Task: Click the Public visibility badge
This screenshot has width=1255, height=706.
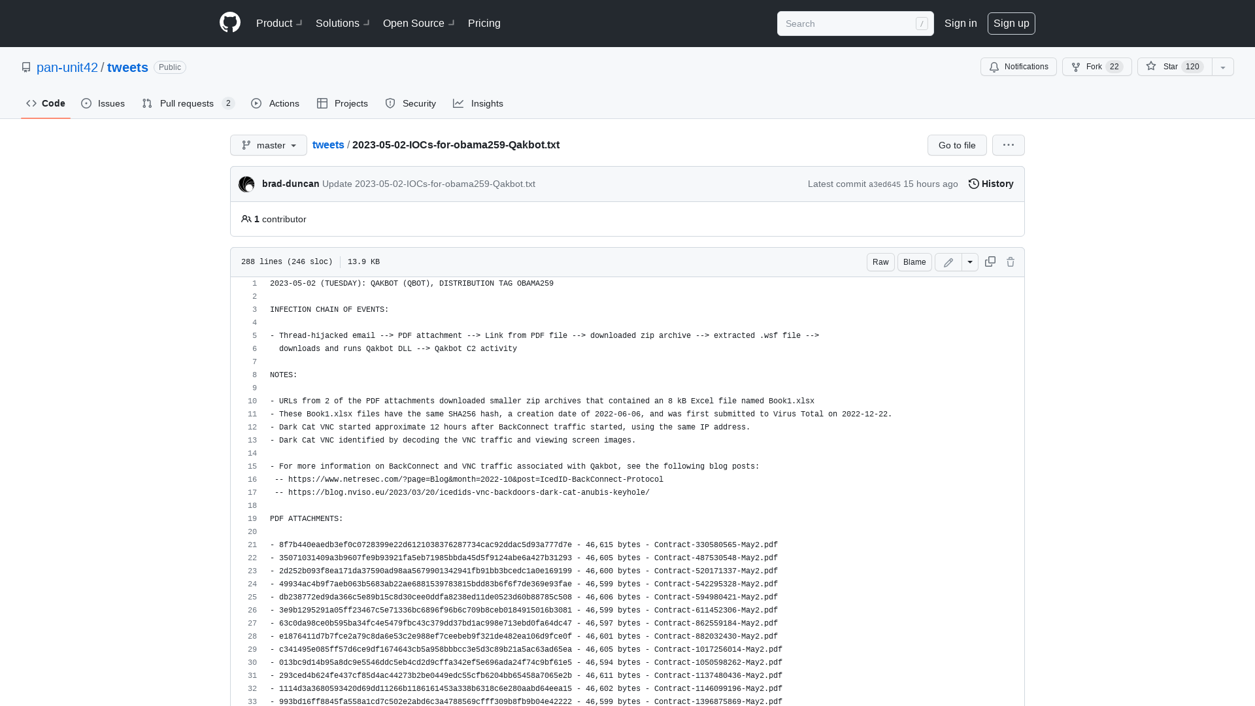Action: [170, 67]
